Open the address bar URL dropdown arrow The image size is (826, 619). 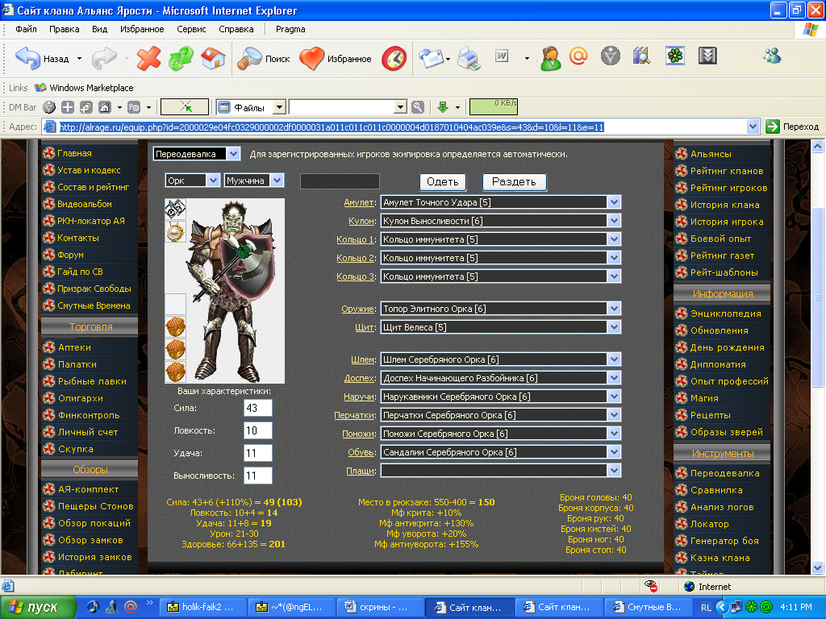coord(753,127)
